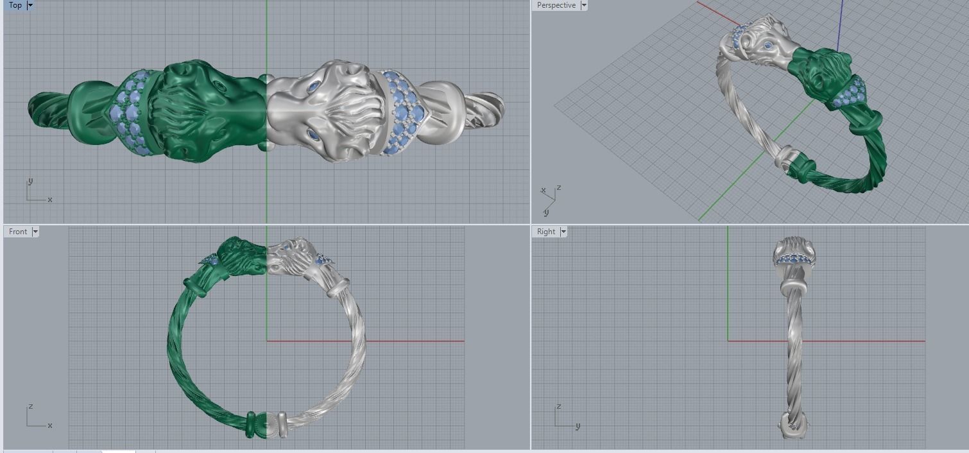Activate the Right viewport title label

[546, 232]
